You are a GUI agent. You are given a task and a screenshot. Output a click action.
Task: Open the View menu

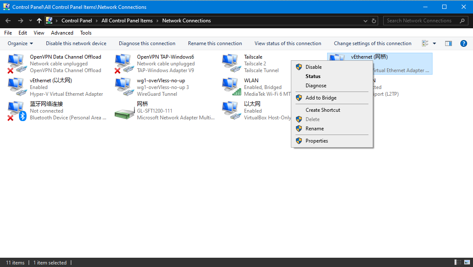tap(39, 33)
